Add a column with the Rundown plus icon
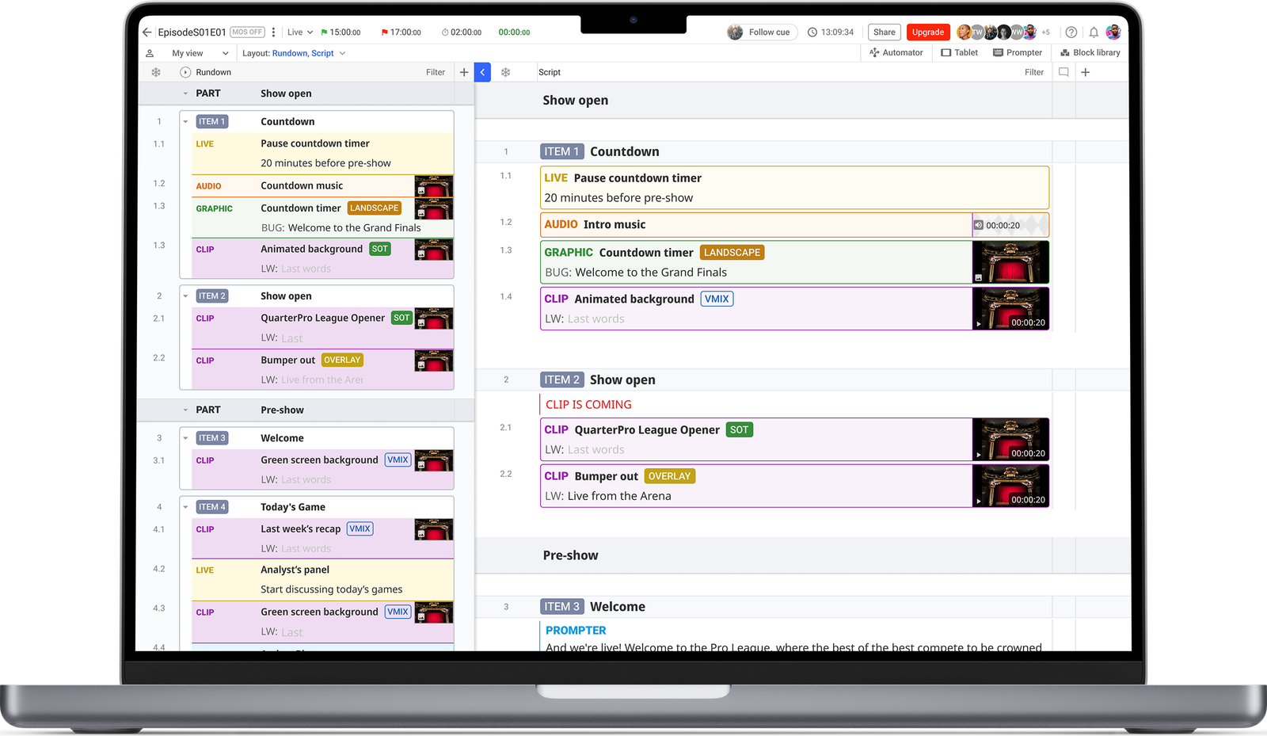 tap(464, 72)
